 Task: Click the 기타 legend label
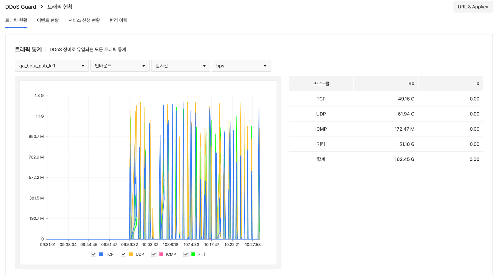201,254
